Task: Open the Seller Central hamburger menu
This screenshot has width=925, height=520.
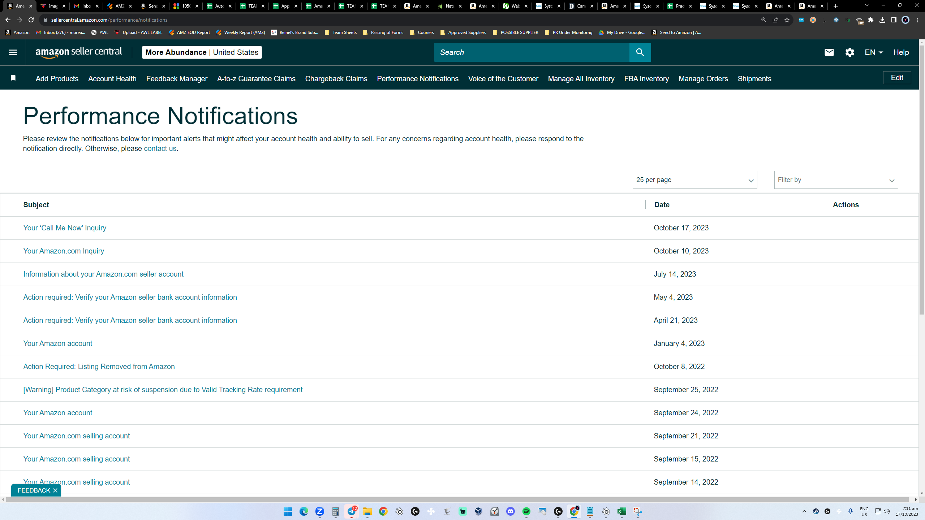Action: tap(13, 52)
